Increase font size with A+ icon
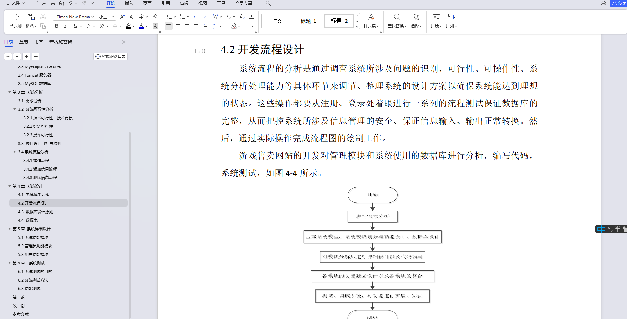Screen dimensions: 627x319 (x=122, y=17)
